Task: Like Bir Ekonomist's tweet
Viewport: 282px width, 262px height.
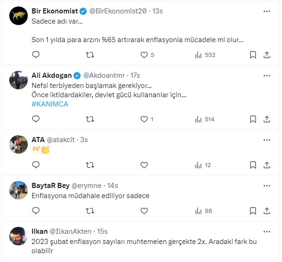Action: (144, 55)
